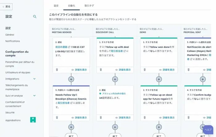The height and width of the screenshot is (137, 216).
Task: Switch to the 設定 tab
Action: pyautogui.click(x=56, y=6)
